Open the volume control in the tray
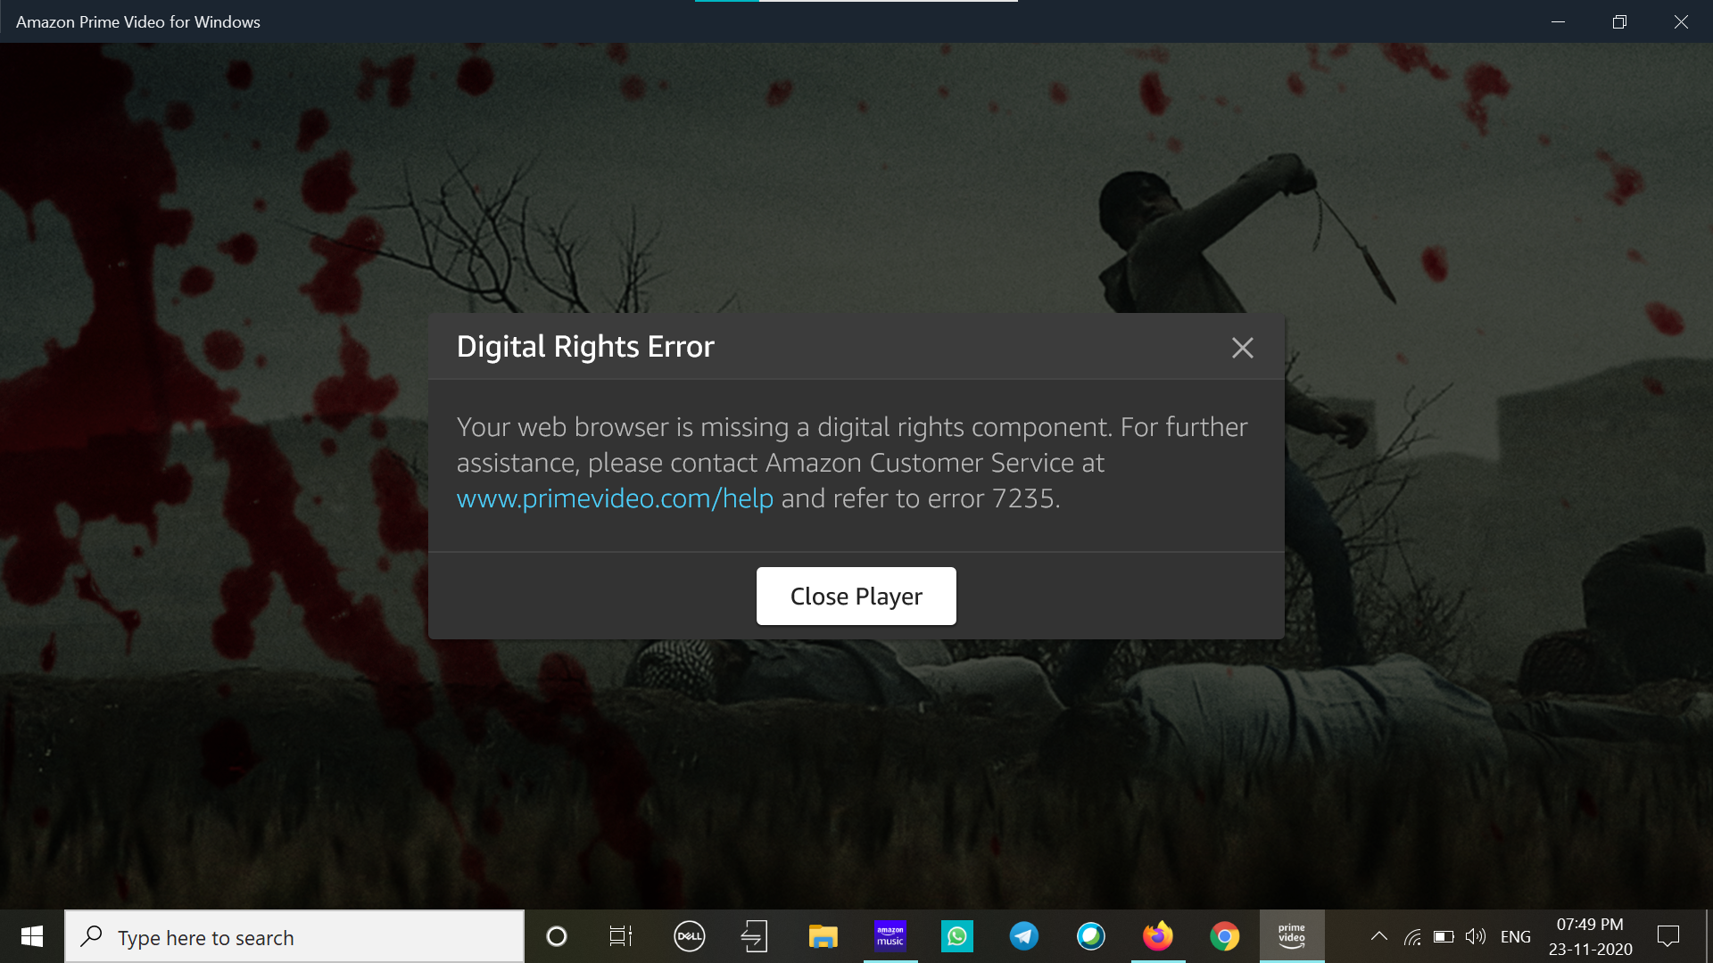Viewport: 1713px width, 963px height. [x=1476, y=936]
